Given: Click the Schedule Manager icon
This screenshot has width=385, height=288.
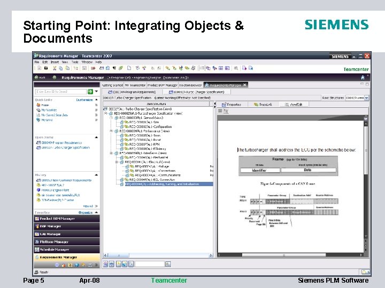Looking at the screenshot, I should click(37, 250).
